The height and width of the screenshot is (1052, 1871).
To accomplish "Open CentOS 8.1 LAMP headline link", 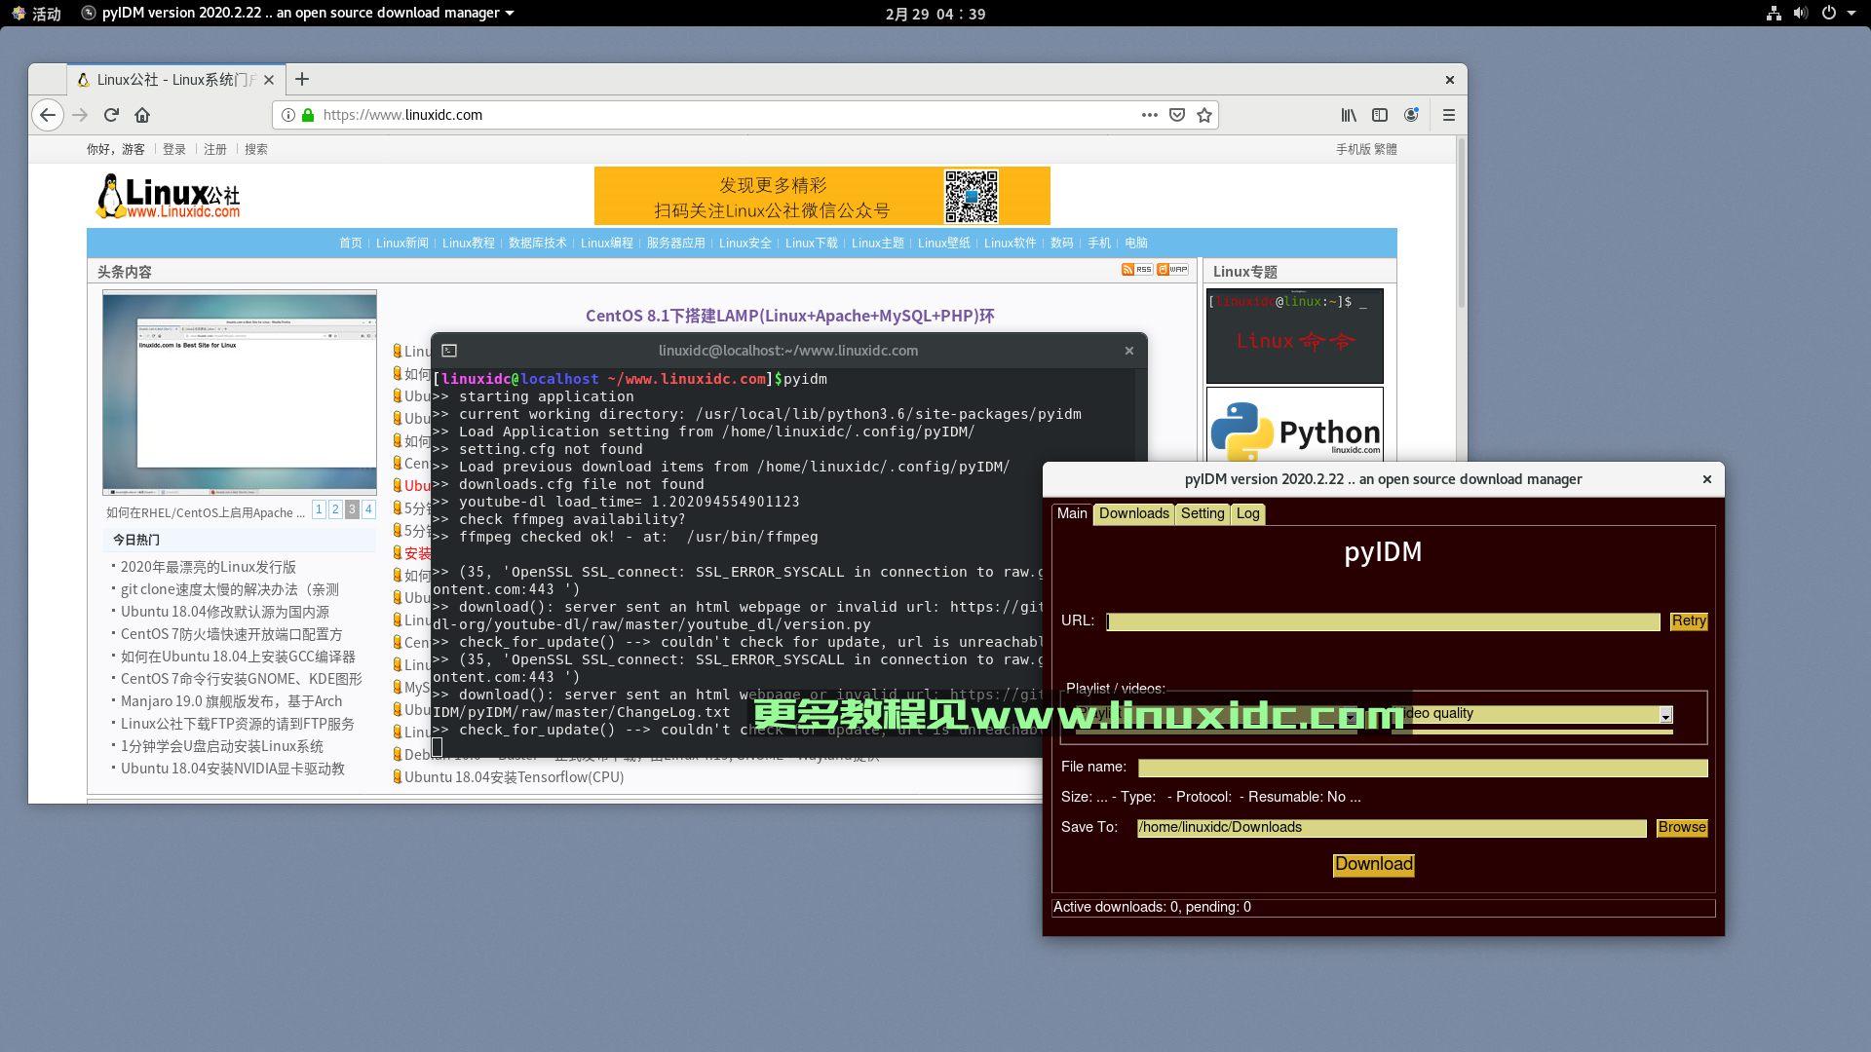I will click(789, 316).
